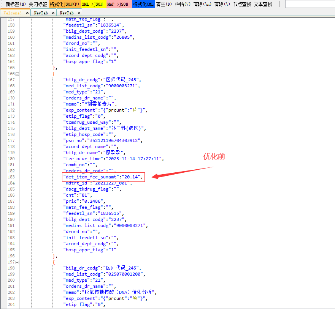Click the "feedetl_sn":"1836514" line

(94, 25)
